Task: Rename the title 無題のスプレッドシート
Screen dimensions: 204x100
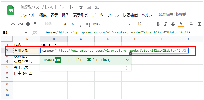Action: [x=47, y=7]
